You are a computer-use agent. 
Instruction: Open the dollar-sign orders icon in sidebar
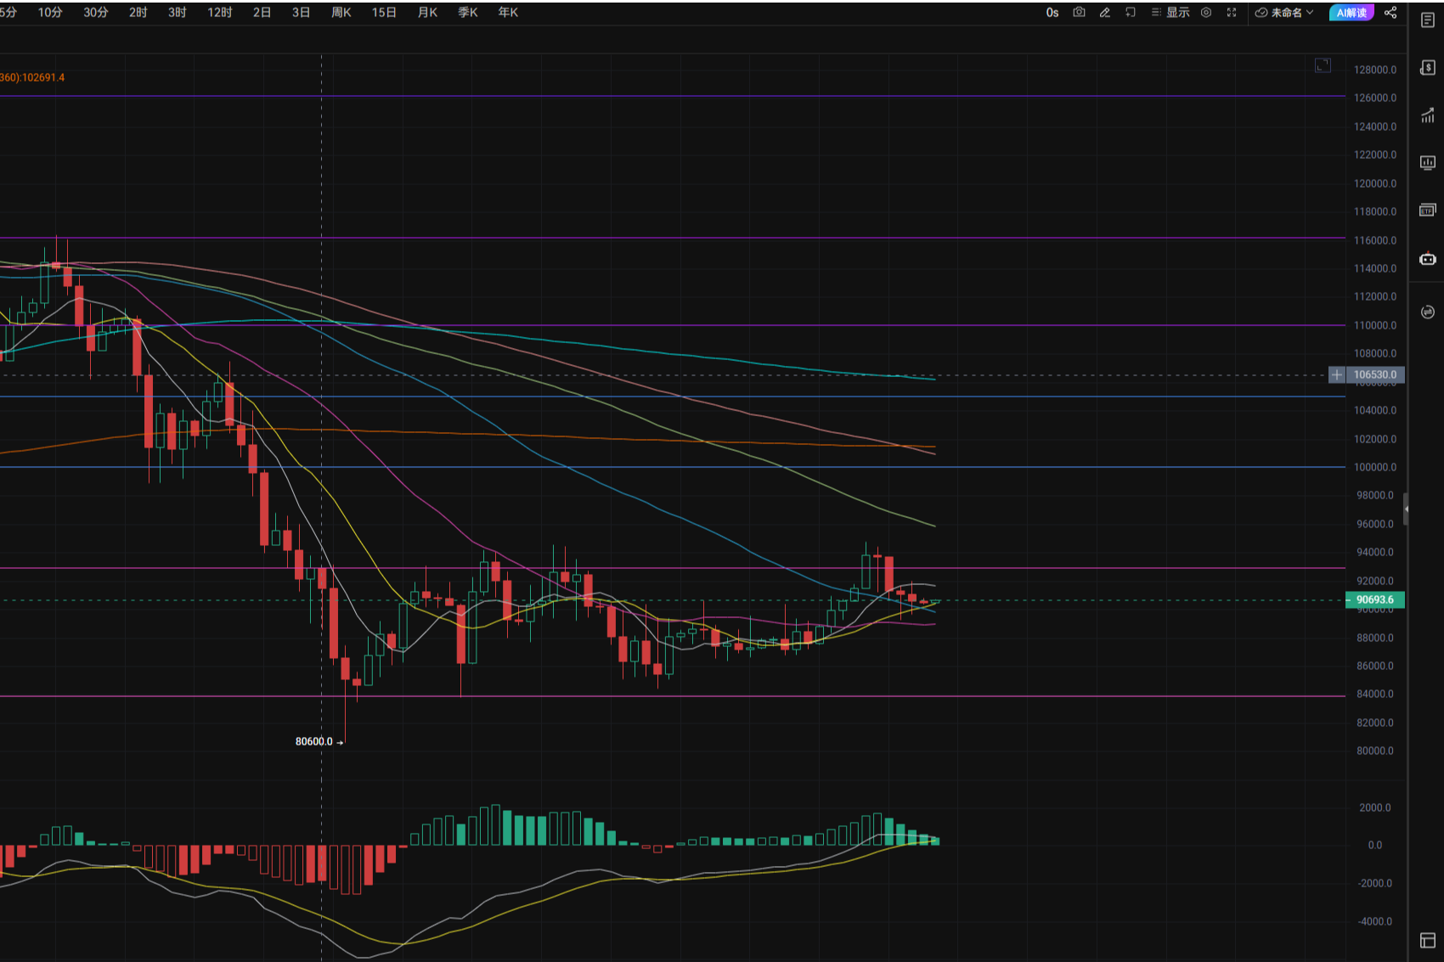pos(1428,68)
